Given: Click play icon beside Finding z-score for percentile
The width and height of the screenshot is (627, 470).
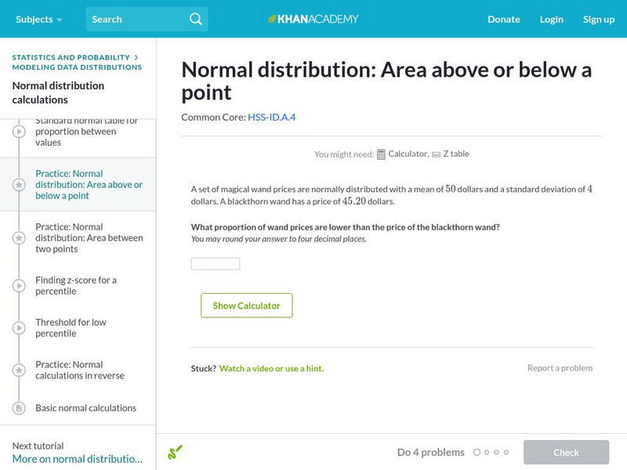Looking at the screenshot, I should tap(19, 286).
